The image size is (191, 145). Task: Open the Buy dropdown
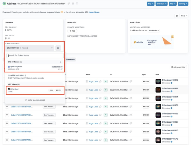(151, 4)
